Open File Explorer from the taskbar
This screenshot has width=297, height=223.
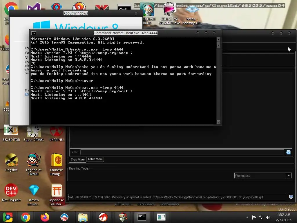pyautogui.click(x=83, y=217)
